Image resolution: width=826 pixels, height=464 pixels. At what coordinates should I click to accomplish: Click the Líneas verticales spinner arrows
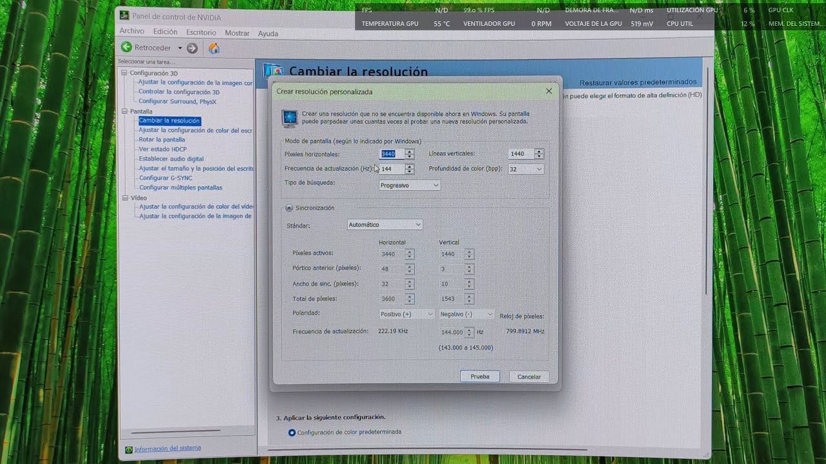539,153
